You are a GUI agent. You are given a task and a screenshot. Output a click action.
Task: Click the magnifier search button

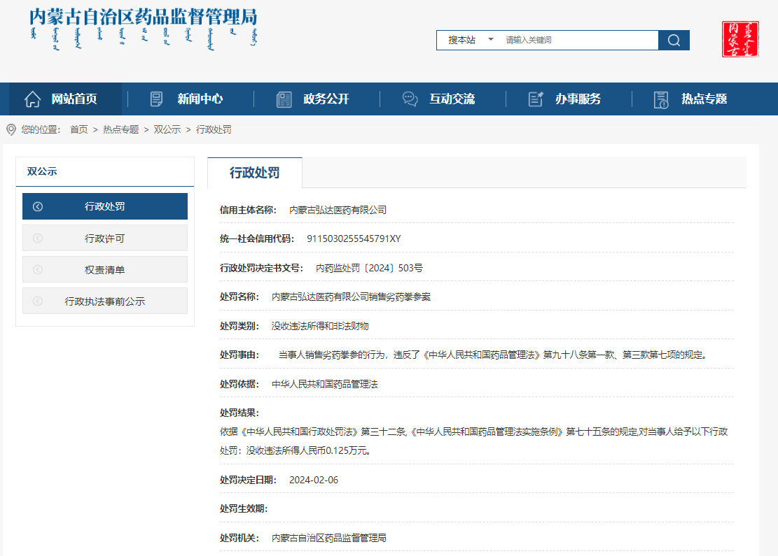[674, 40]
